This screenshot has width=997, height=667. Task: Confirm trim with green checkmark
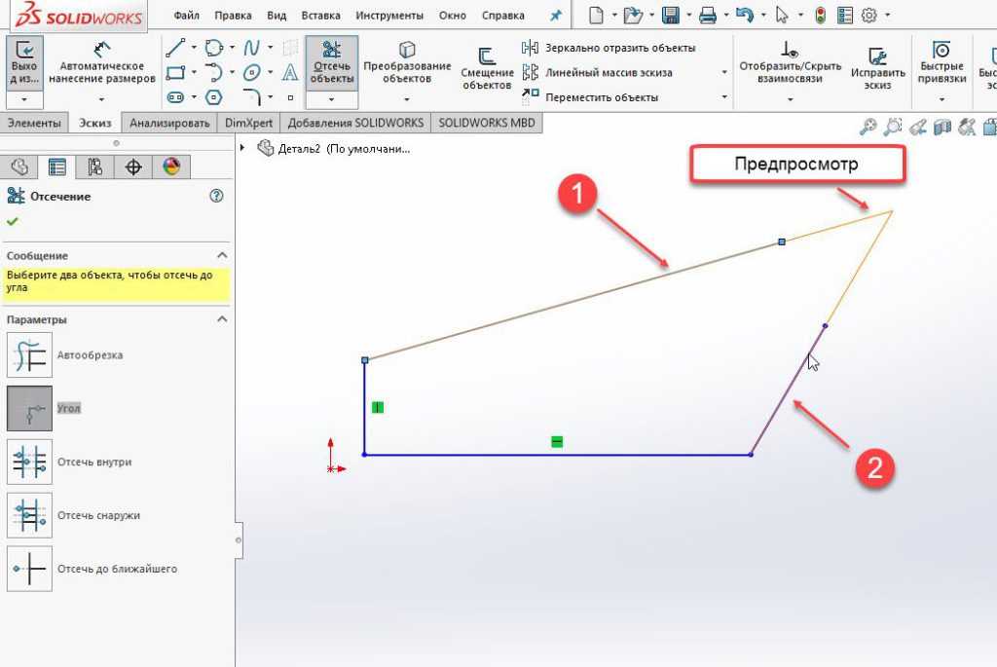(12, 222)
